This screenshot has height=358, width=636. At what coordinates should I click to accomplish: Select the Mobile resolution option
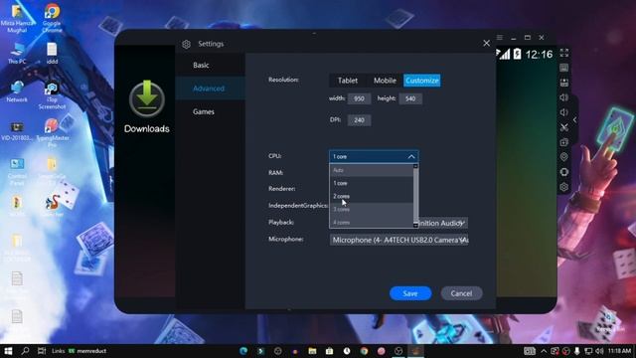click(385, 81)
